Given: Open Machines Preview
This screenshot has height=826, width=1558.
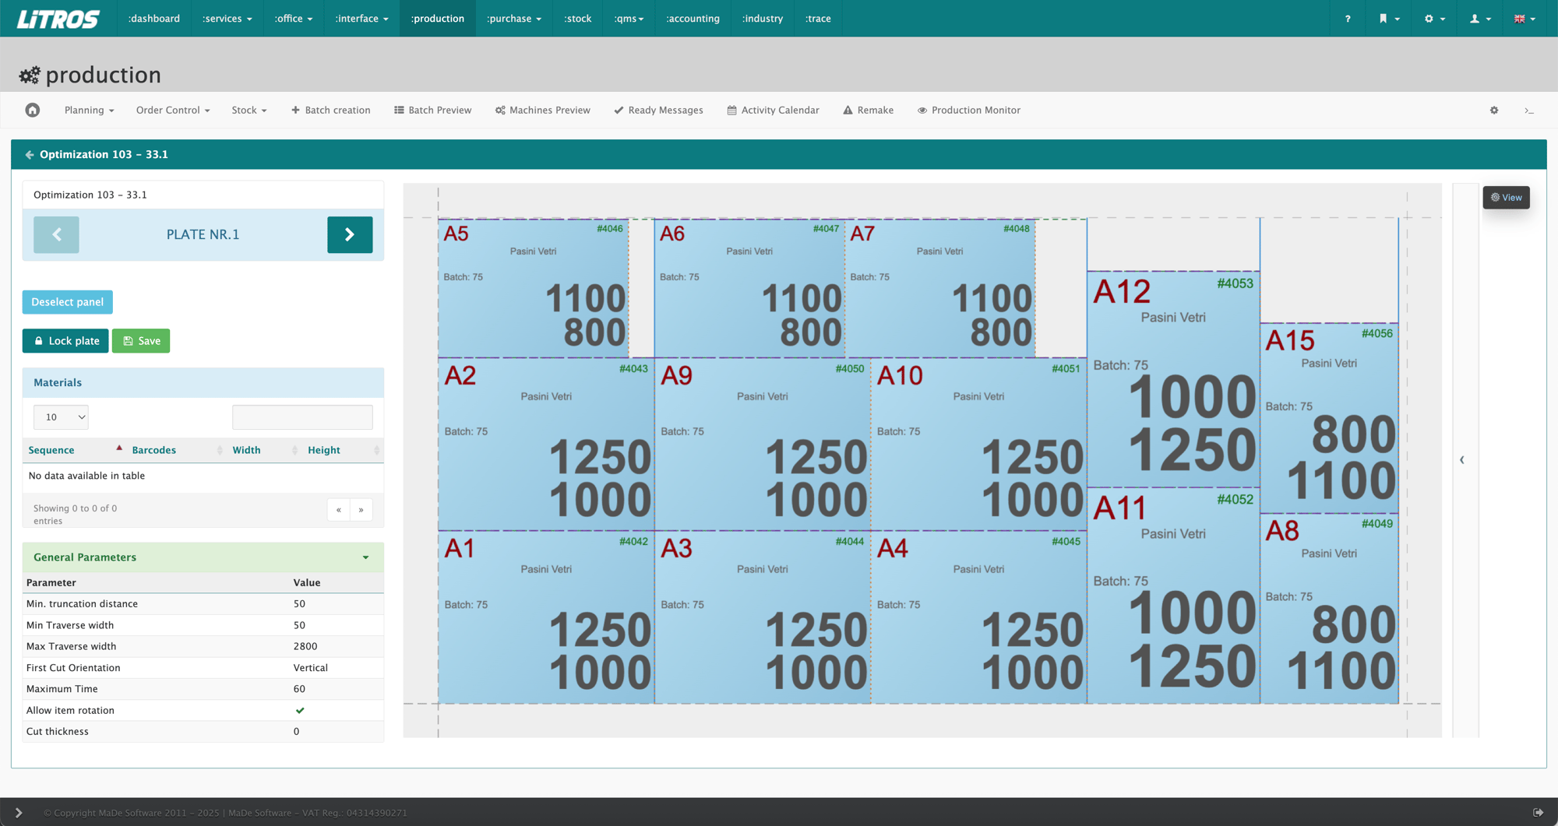Looking at the screenshot, I should point(543,111).
